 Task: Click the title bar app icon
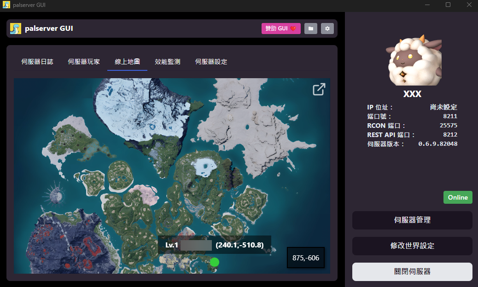(6, 5)
